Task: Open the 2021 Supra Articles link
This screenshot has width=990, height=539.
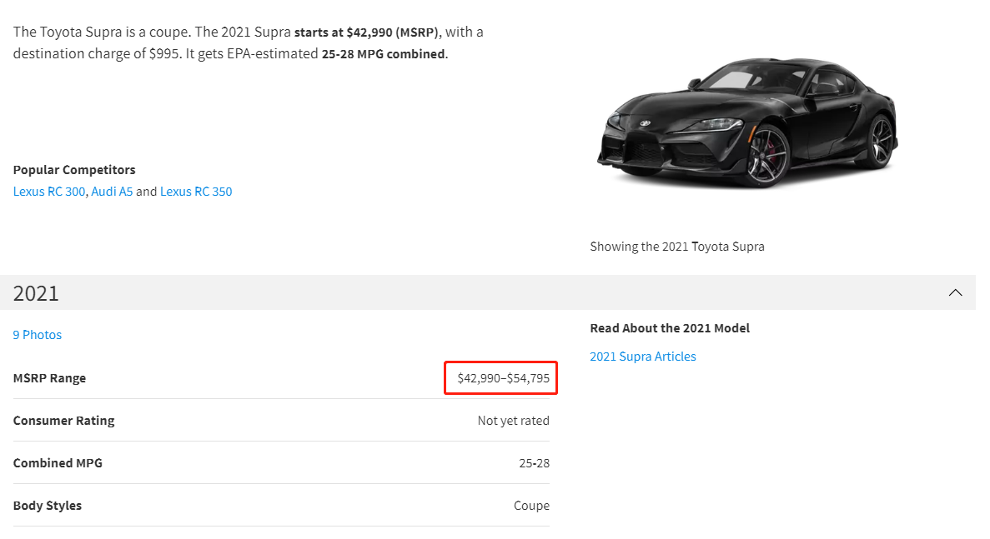Action: [642, 357]
